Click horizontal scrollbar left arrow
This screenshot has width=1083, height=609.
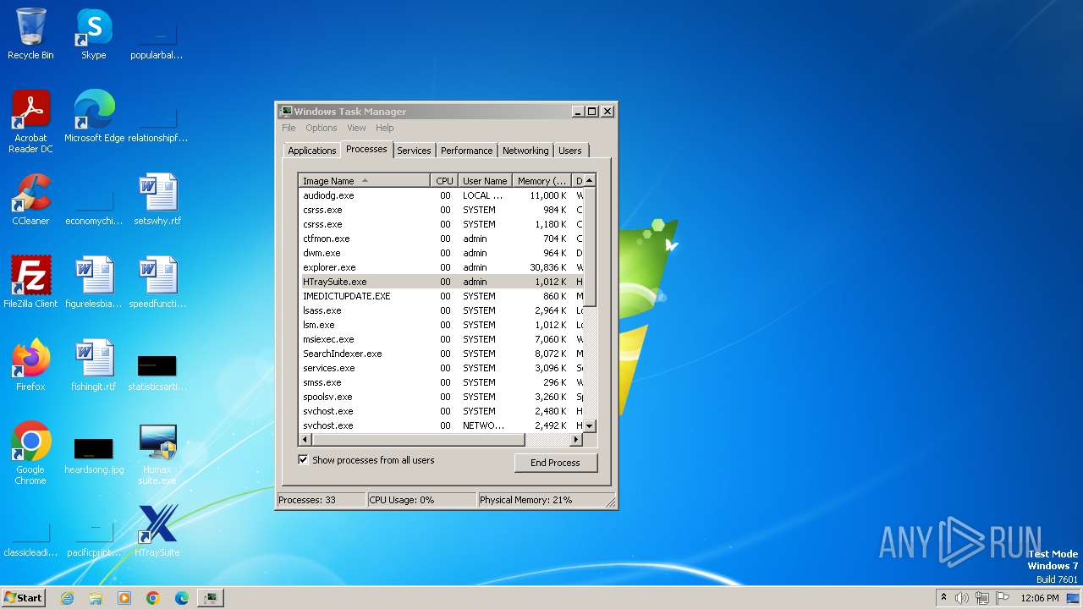click(305, 440)
